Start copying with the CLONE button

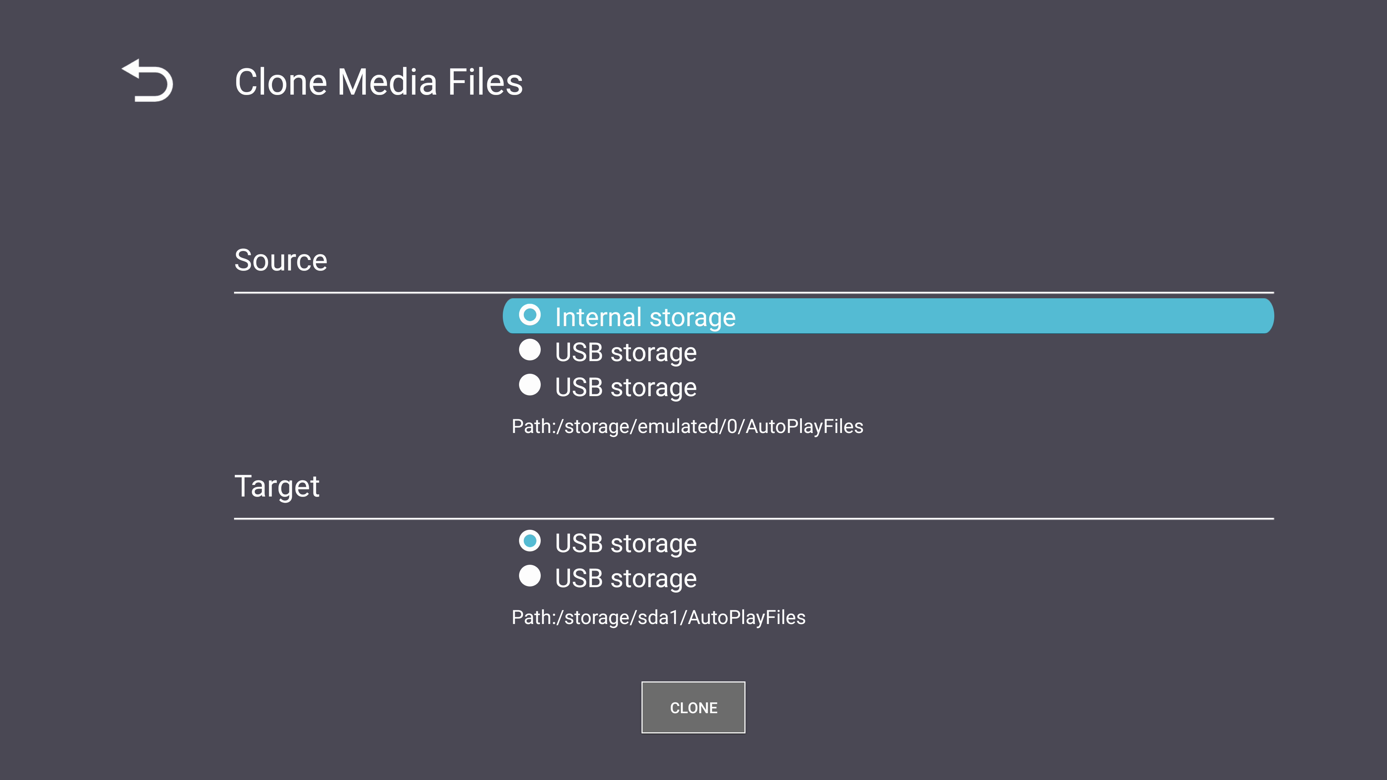[x=693, y=707]
